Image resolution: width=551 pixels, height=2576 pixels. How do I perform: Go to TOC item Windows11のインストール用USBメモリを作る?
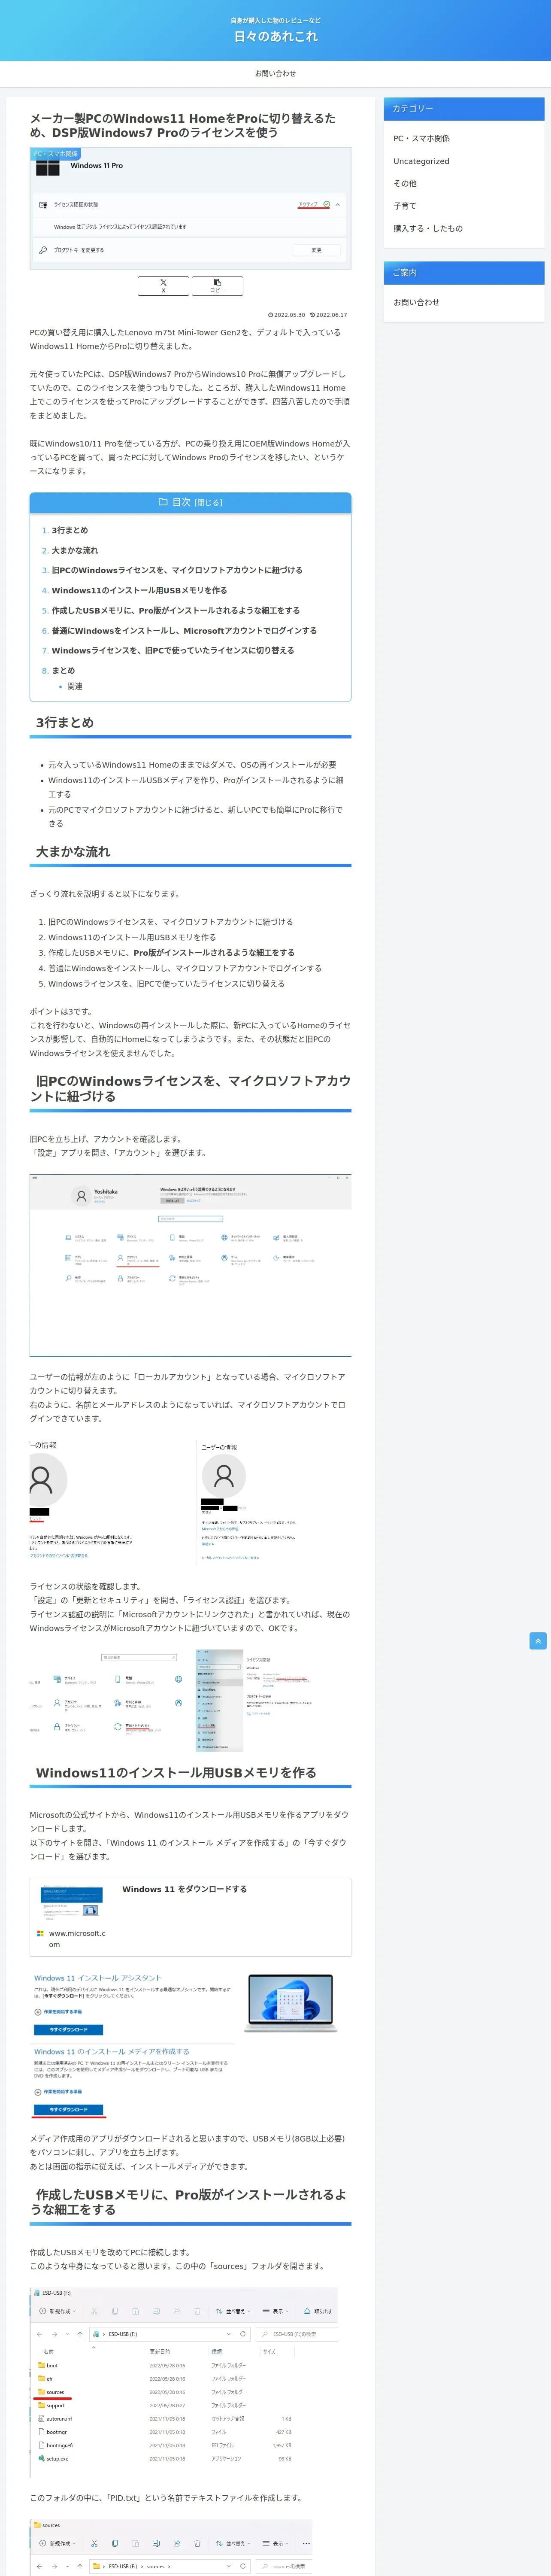(x=139, y=590)
